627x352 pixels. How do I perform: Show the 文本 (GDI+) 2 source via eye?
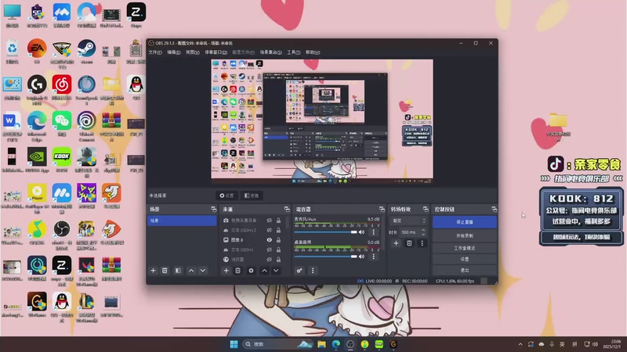270,230
